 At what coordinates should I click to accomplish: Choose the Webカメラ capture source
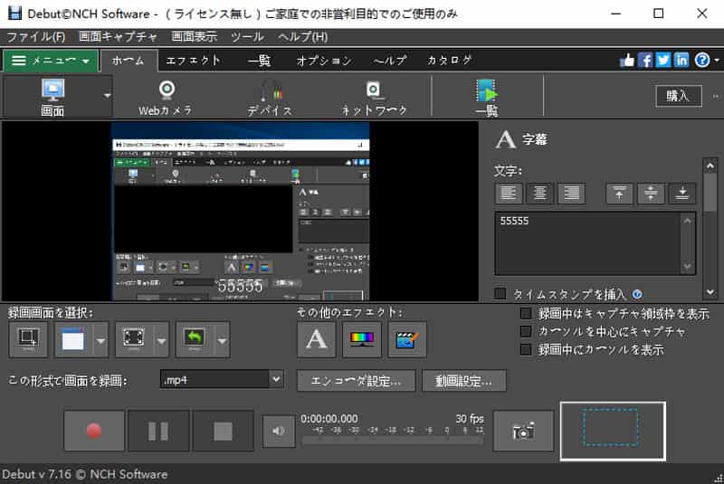click(x=166, y=97)
